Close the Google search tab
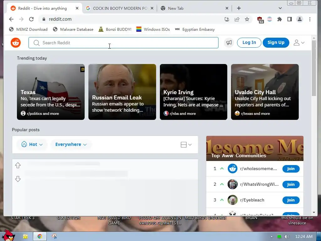The width and height of the screenshot is (321, 241). pyautogui.click(x=152, y=8)
